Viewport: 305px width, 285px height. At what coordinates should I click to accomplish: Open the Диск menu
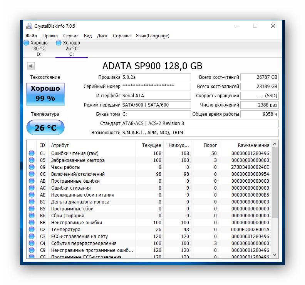(x=102, y=36)
